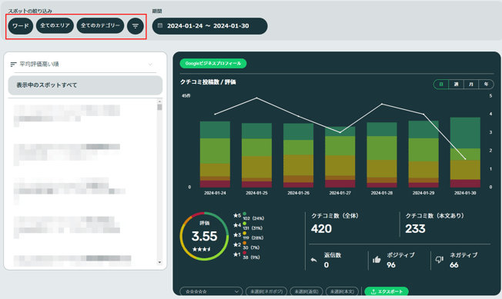The height and width of the screenshot is (299, 502).
Task: Switch chart granularity to 月
Action: click(x=471, y=85)
